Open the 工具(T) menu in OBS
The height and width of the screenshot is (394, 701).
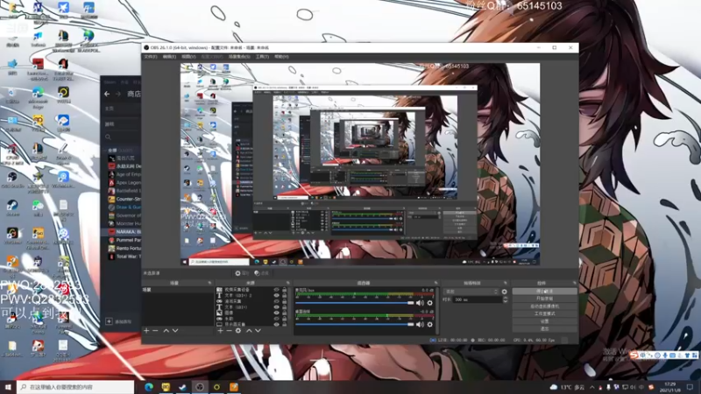[262, 57]
